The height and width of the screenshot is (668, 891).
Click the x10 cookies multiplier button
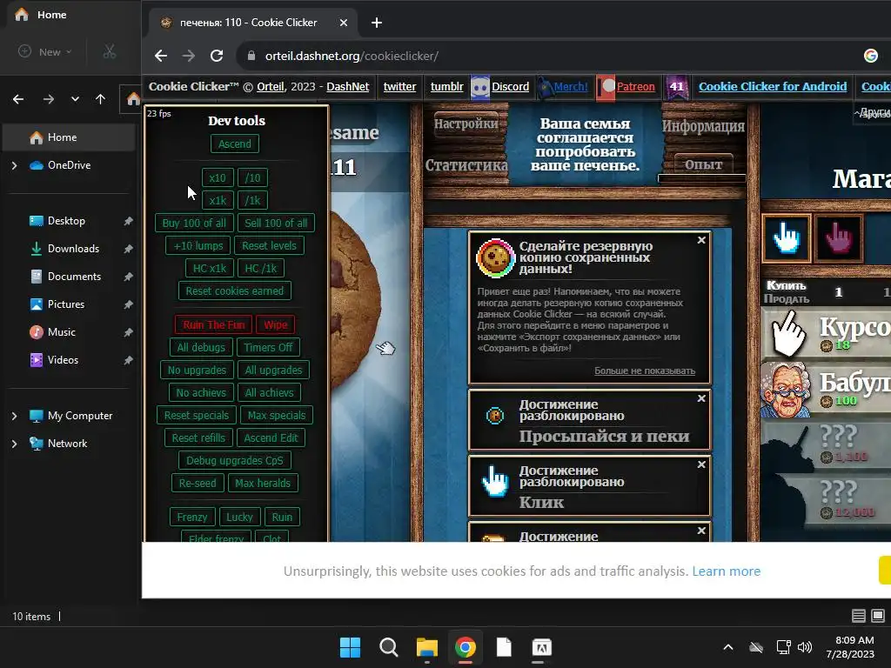[217, 177]
